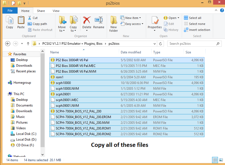The width and height of the screenshot is (225, 165).
Task: Click Copy path in the ribbon
Action: (x=37, y=24)
